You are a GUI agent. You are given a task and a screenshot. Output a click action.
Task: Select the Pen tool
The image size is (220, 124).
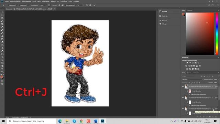(x=2, y=54)
